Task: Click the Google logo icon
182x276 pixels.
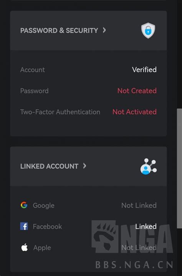Action: (24, 205)
